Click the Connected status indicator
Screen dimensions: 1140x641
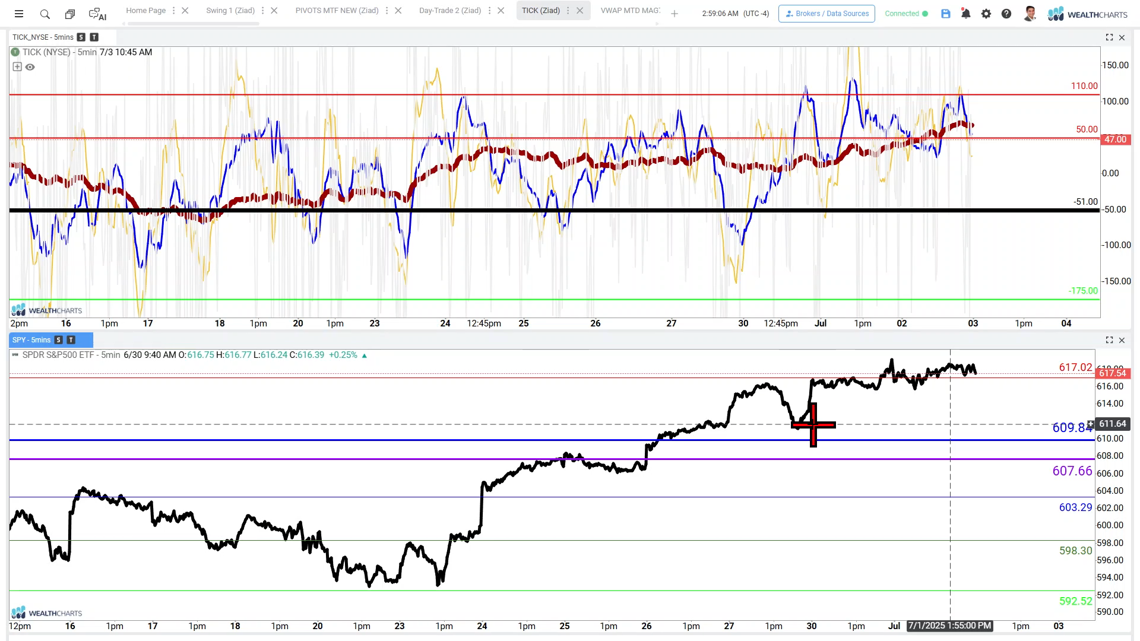(907, 14)
